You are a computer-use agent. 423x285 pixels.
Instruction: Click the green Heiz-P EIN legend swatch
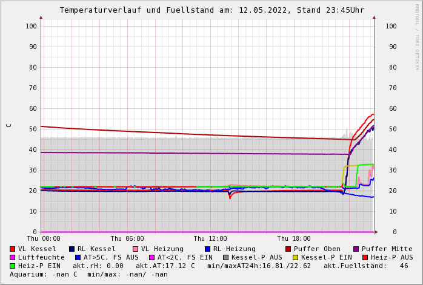(x=13, y=266)
